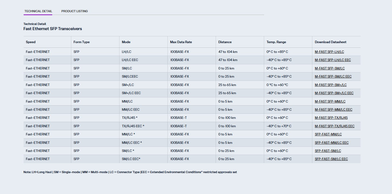Screen dimensions: 392x194
Task: Open the M-FAST SFP-SM+/LC datasheet
Action: [331, 85]
